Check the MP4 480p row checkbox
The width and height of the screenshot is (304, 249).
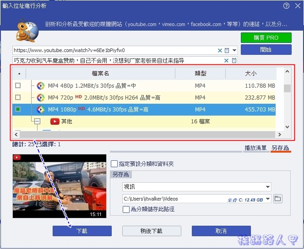tap(18, 85)
